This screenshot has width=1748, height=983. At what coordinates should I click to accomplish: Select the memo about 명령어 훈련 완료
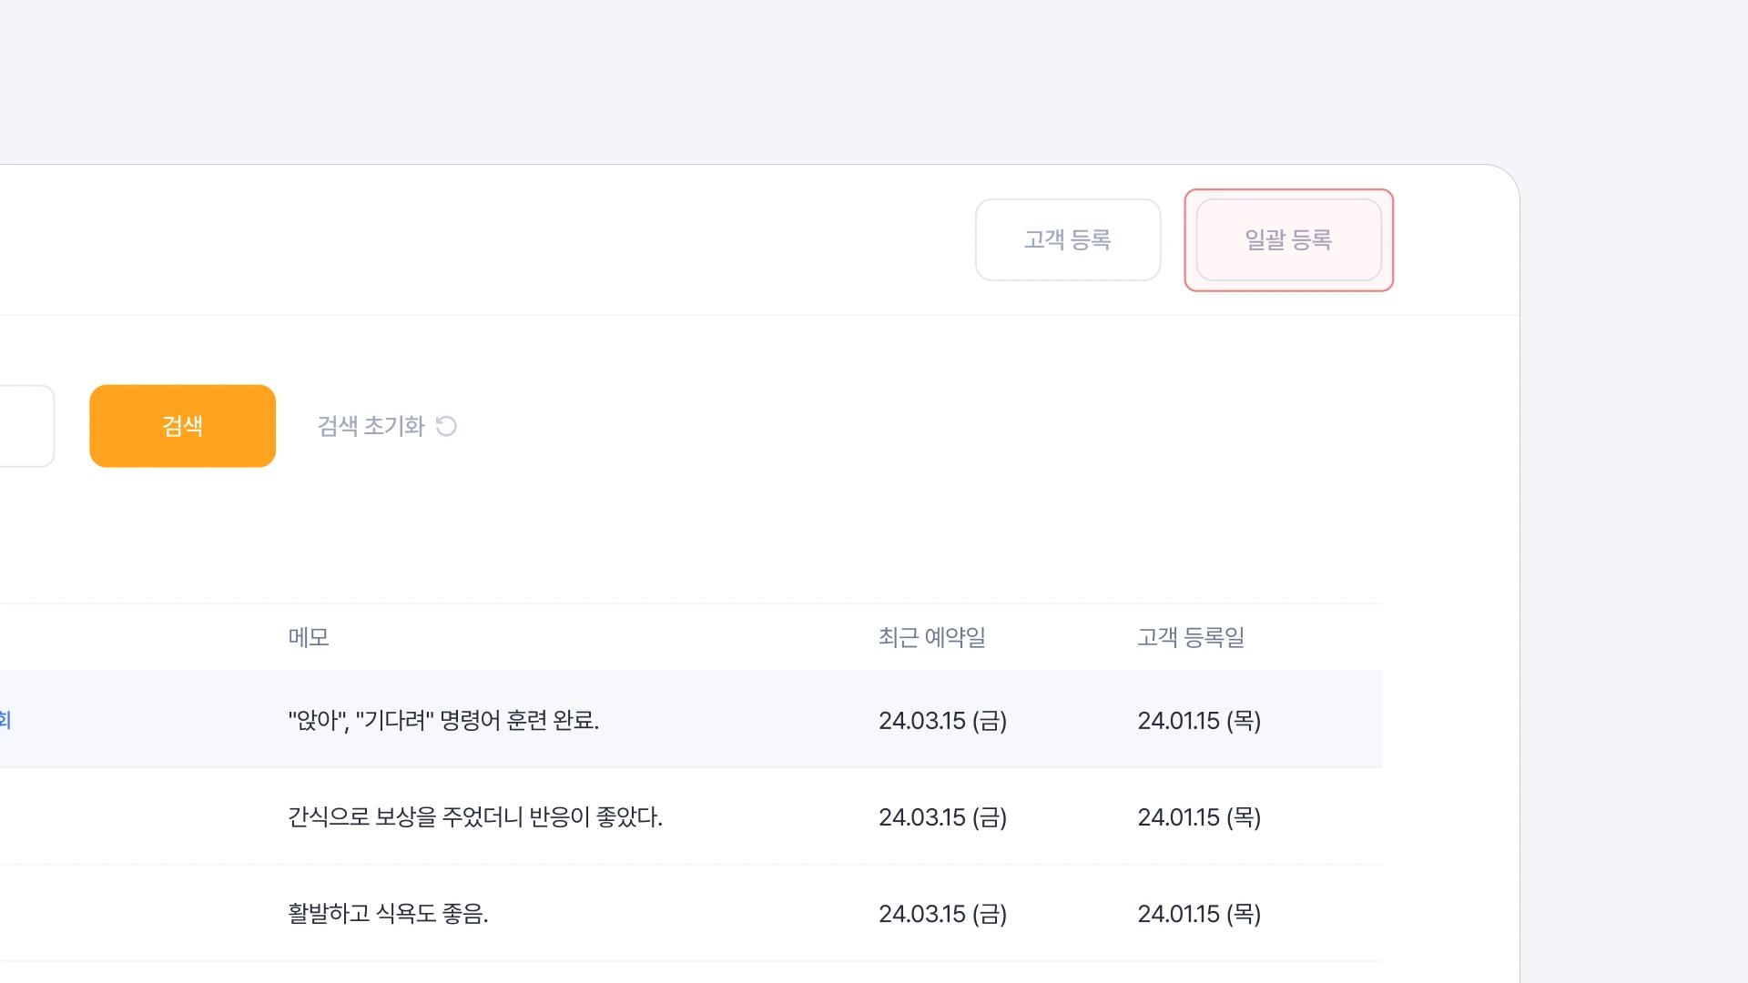443,720
